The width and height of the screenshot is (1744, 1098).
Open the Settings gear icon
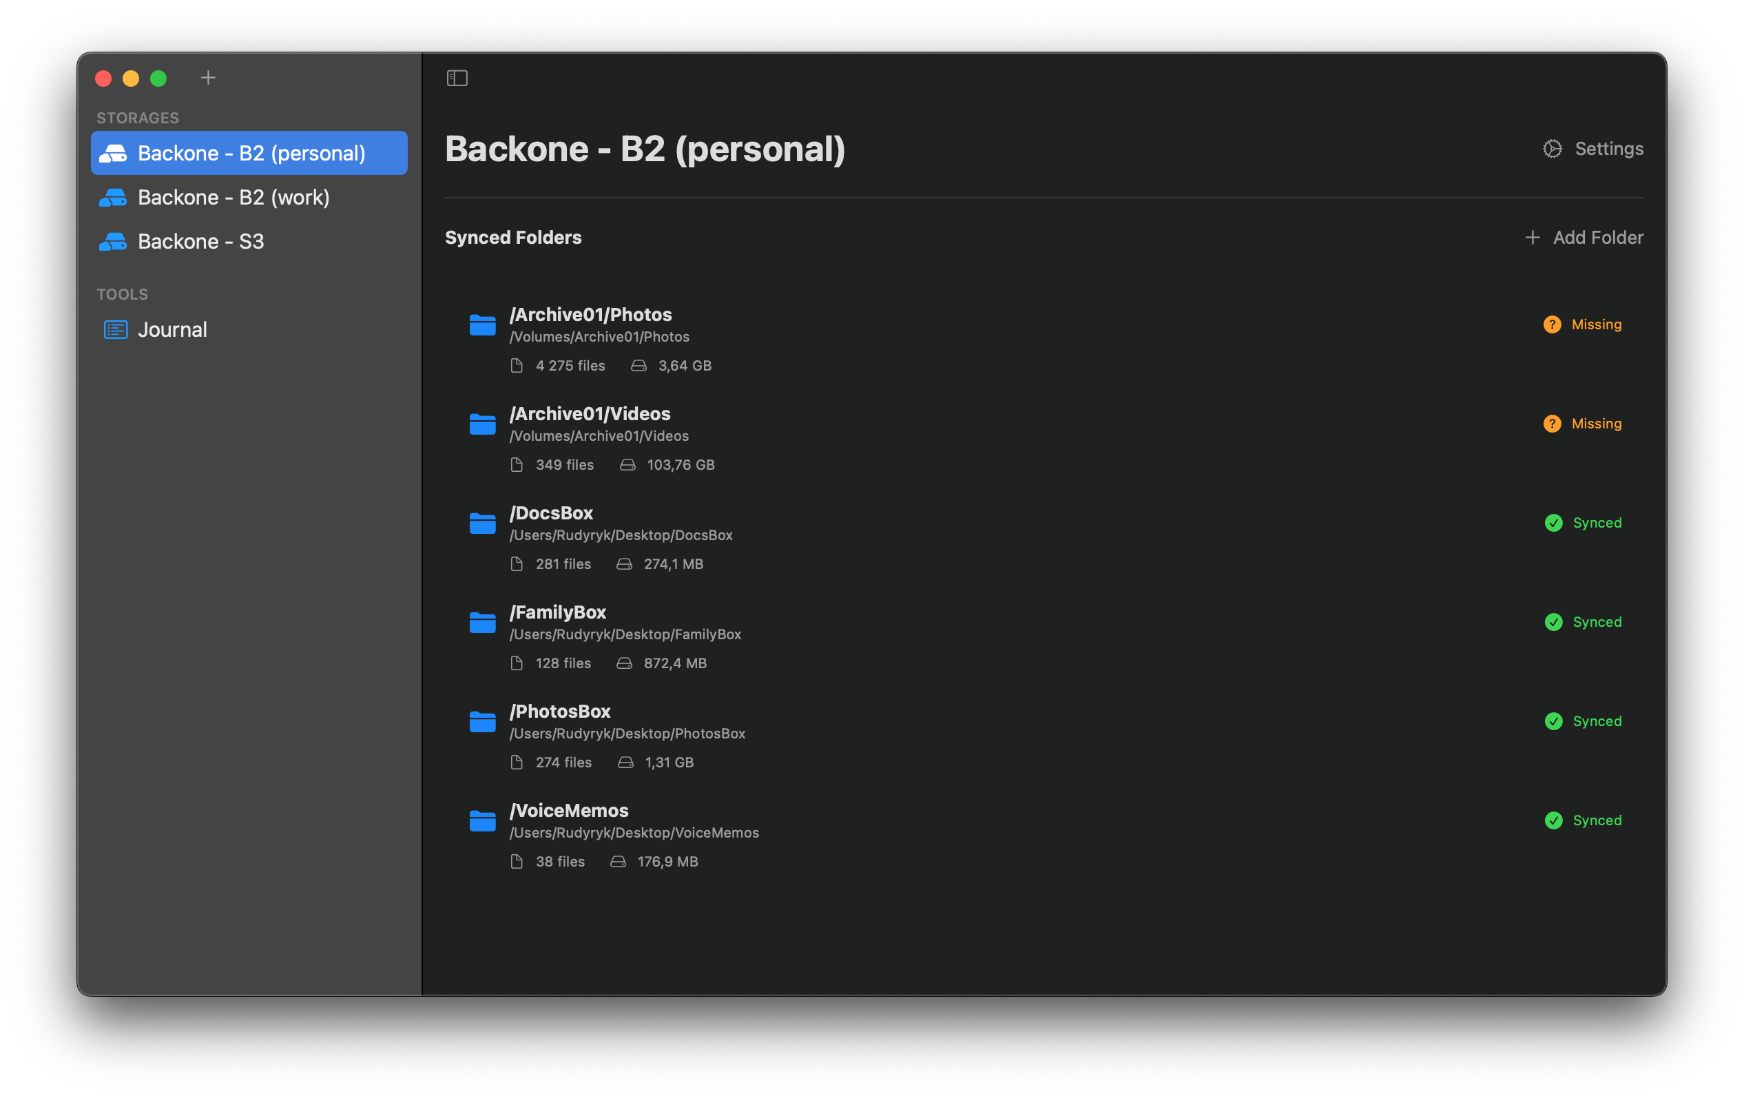pyautogui.click(x=1551, y=149)
